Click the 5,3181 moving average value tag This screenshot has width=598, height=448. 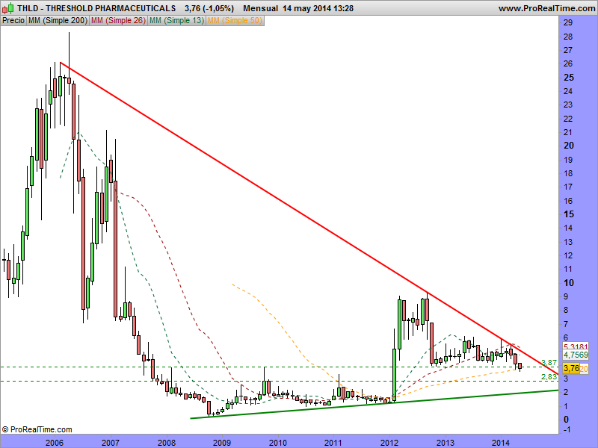coord(576,346)
